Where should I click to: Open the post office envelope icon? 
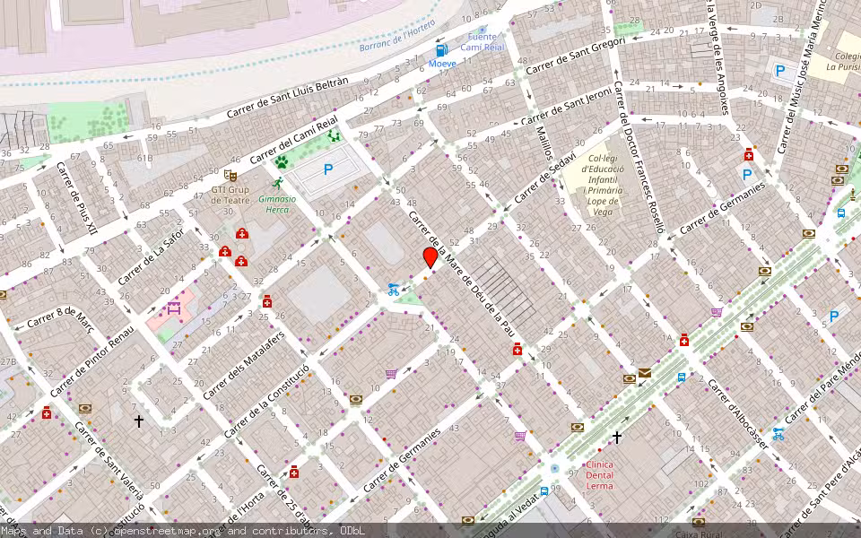645,373
